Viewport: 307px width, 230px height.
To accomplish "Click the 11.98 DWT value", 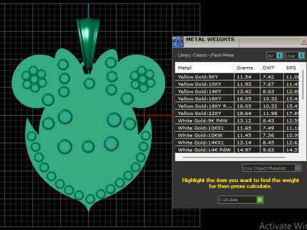I will [x=270, y=113].
